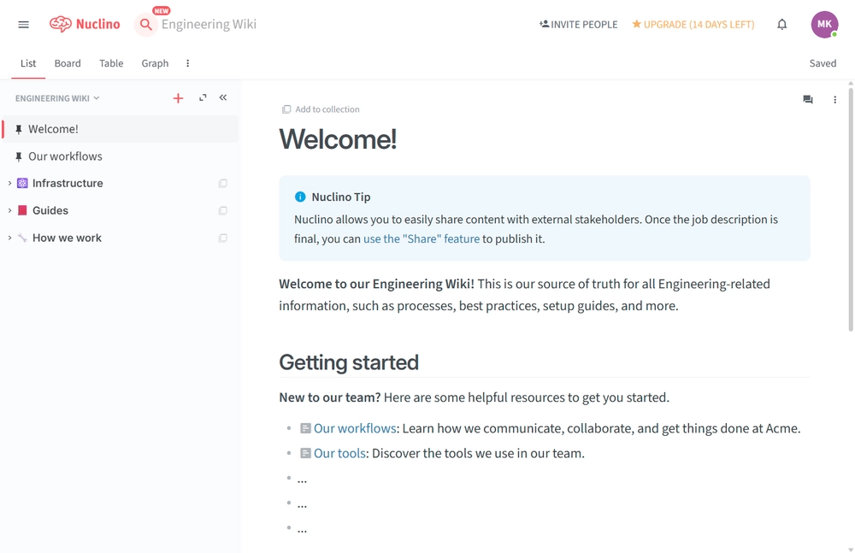
Task: Click the Nuclino brain logo
Action: pos(85,24)
